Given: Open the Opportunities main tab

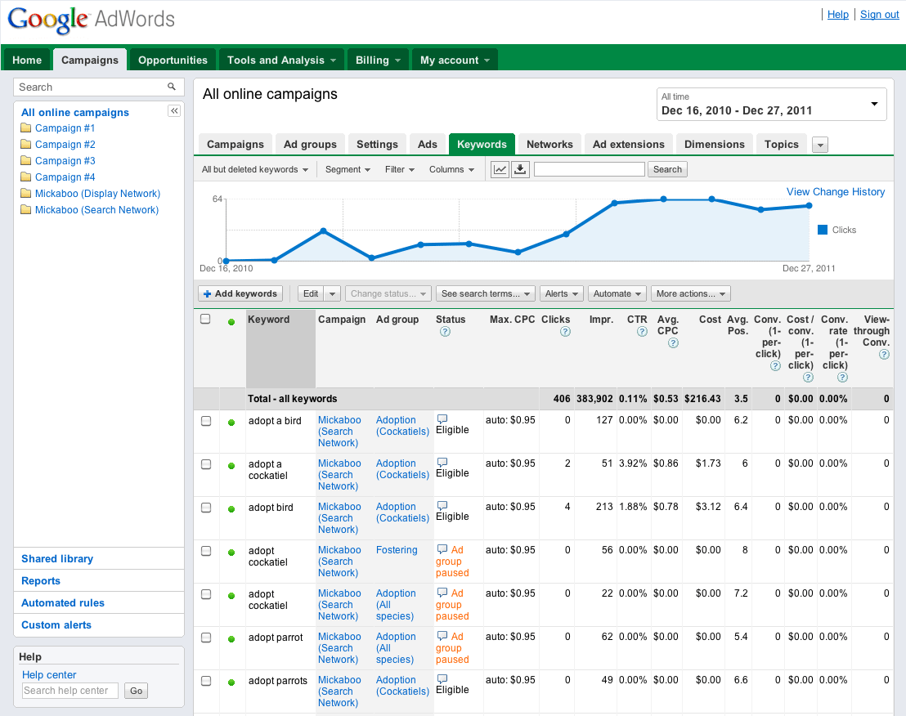Looking at the screenshot, I should [173, 60].
